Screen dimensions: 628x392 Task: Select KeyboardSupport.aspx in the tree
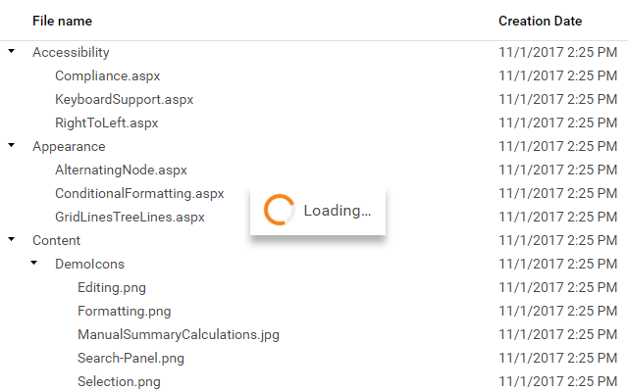pyautogui.click(x=124, y=99)
